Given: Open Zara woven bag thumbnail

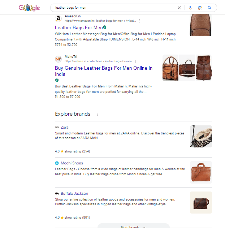Looking at the screenshot, I should [201, 136].
